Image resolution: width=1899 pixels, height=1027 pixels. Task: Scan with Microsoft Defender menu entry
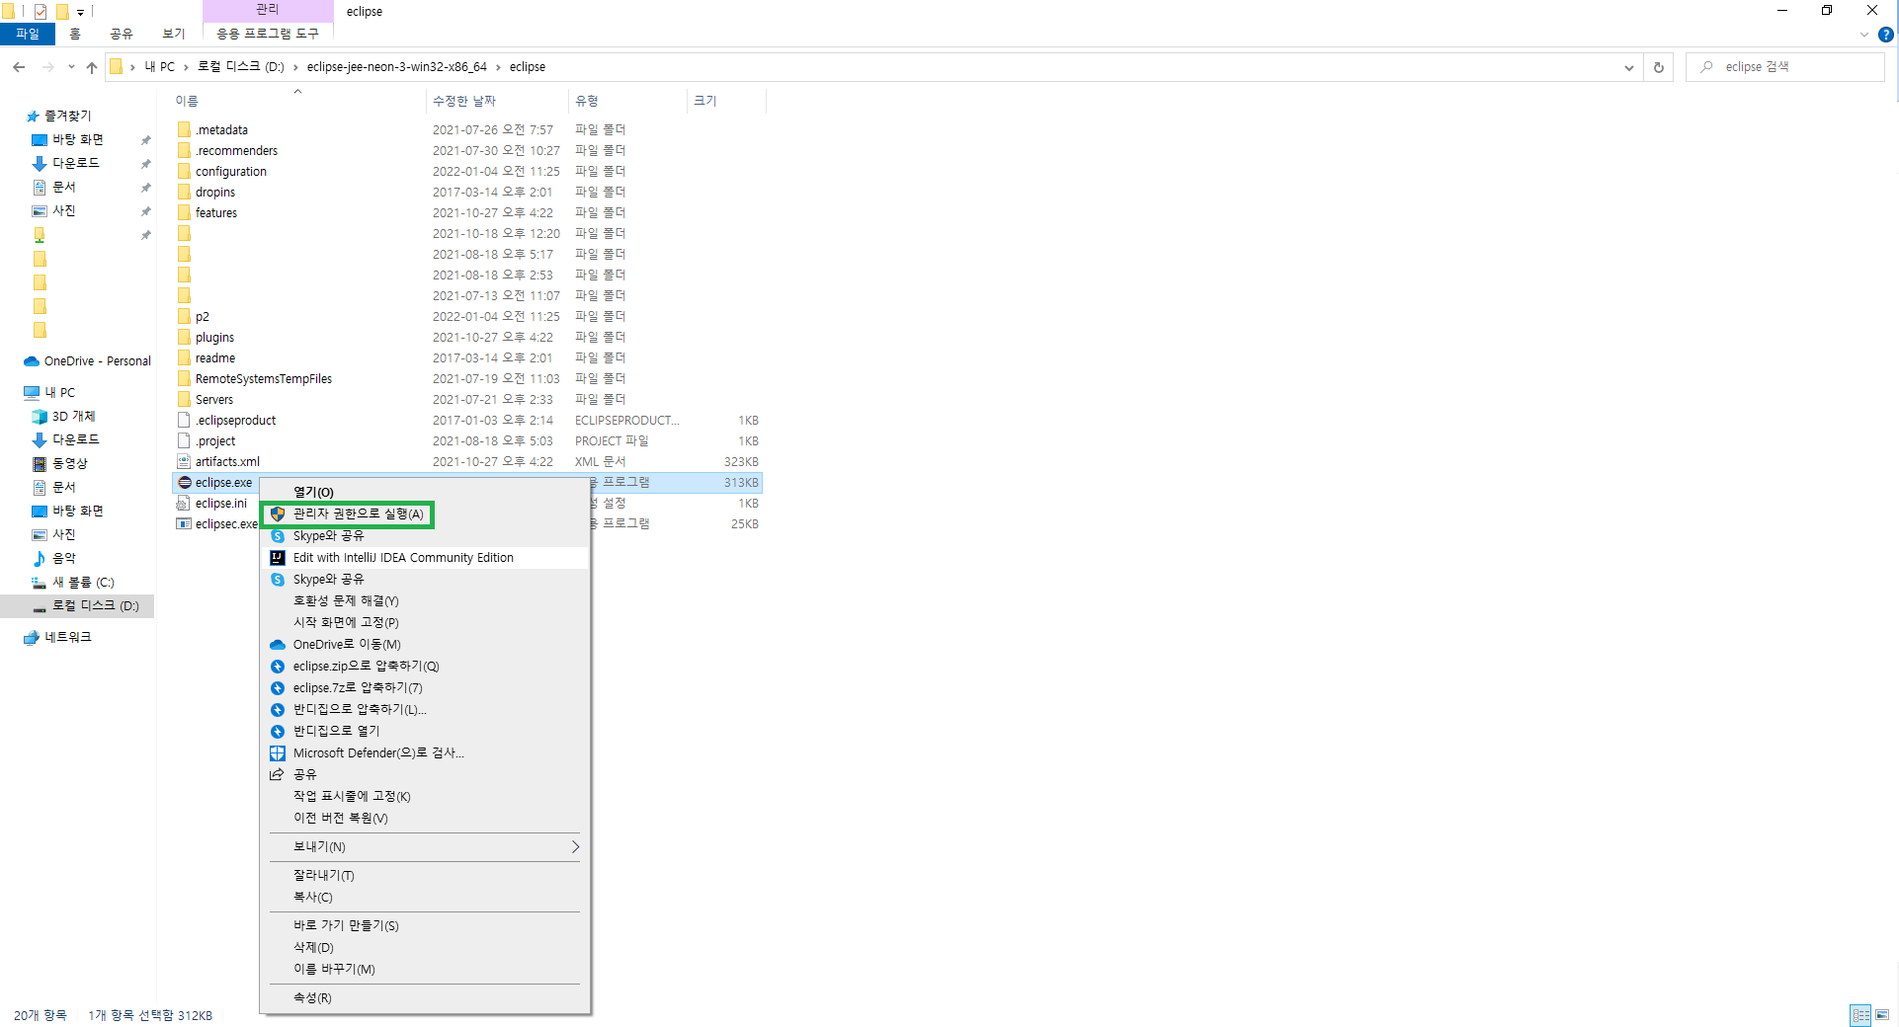click(425, 752)
